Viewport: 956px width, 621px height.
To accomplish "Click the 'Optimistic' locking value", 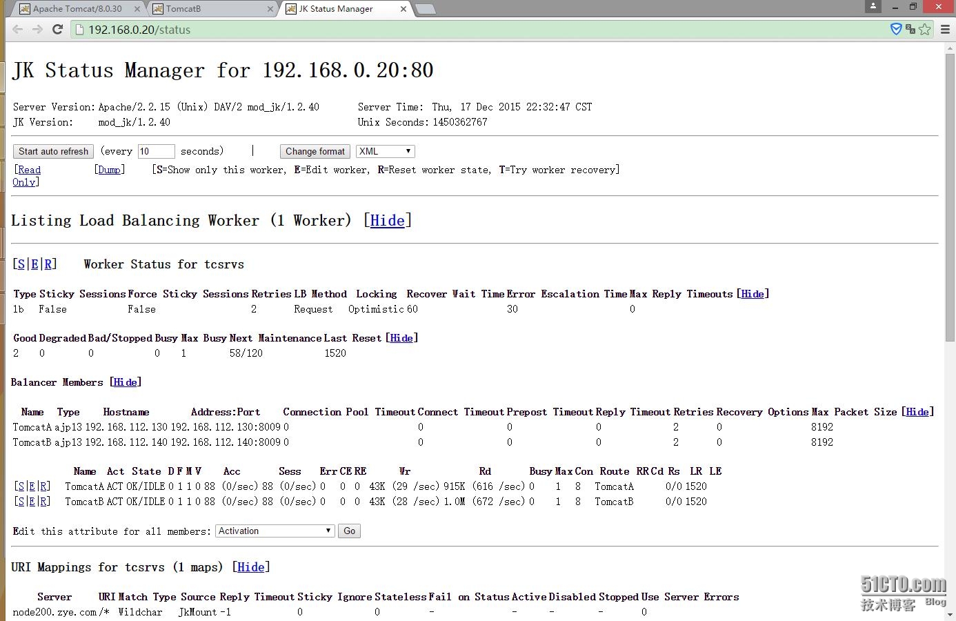I will [376, 309].
